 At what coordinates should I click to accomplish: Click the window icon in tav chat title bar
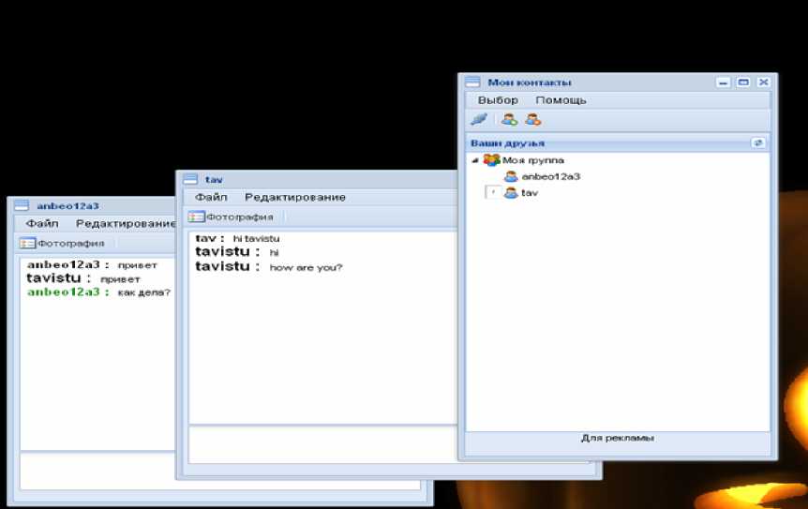(x=190, y=179)
